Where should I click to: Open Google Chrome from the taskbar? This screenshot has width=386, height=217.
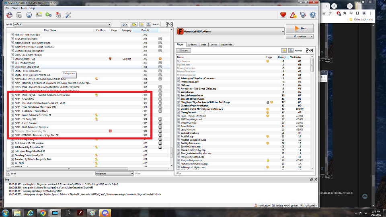(43, 213)
